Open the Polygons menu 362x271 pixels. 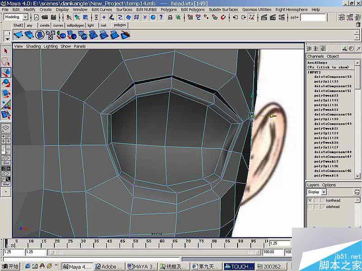168,9
